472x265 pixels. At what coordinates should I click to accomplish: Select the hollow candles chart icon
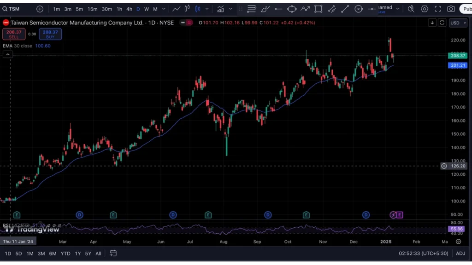click(x=187, y=9)
